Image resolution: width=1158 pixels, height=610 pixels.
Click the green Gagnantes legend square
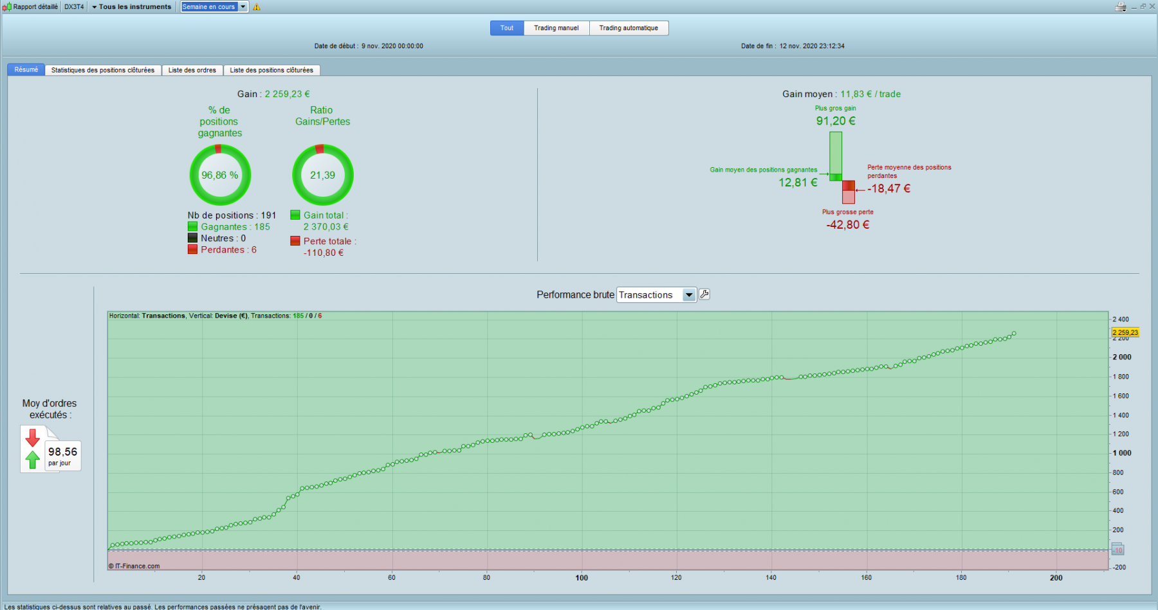click(x=192, y=226)
